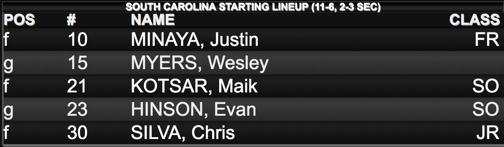Click jersey number 15
This screenshot has height=147, width=504.
(x=78, y=63)
